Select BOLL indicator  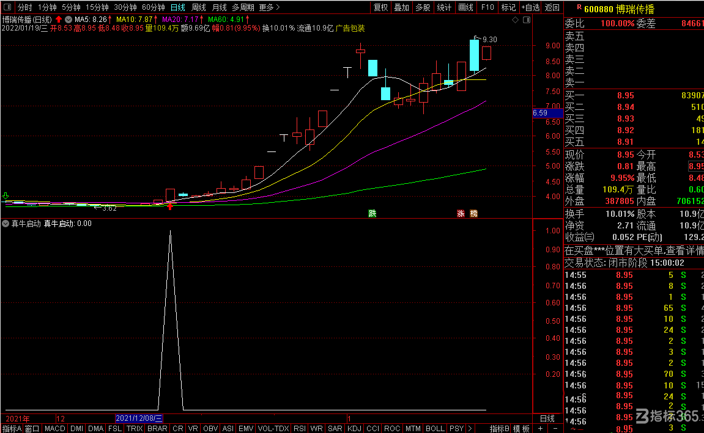point(435,429)
